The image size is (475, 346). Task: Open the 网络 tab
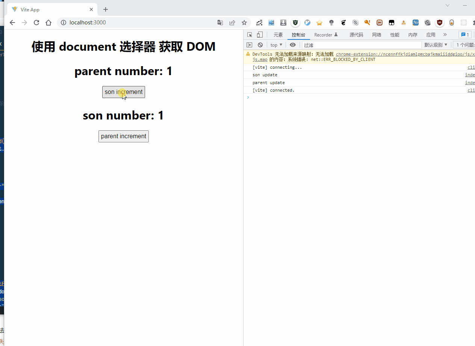click(x=377, y=35)
